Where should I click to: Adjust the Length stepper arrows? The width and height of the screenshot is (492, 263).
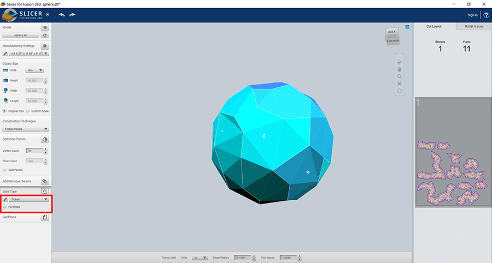click(x=45, y=101)
